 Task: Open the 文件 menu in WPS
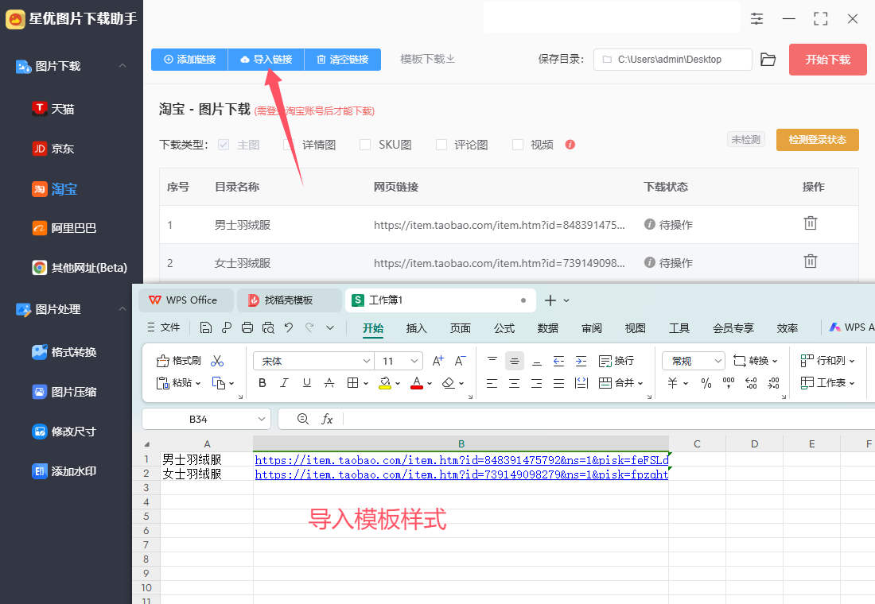coord(164,328)
